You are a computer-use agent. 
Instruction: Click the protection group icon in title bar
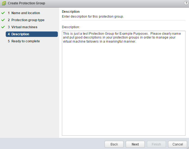(x=4, y=3)
